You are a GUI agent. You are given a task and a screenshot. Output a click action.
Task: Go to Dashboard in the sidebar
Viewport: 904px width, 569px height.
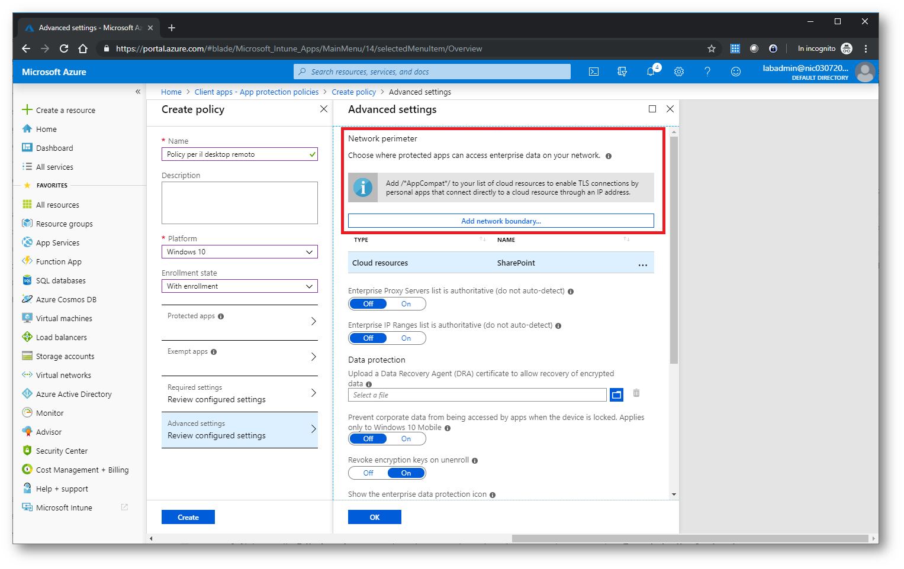point(47,148)
